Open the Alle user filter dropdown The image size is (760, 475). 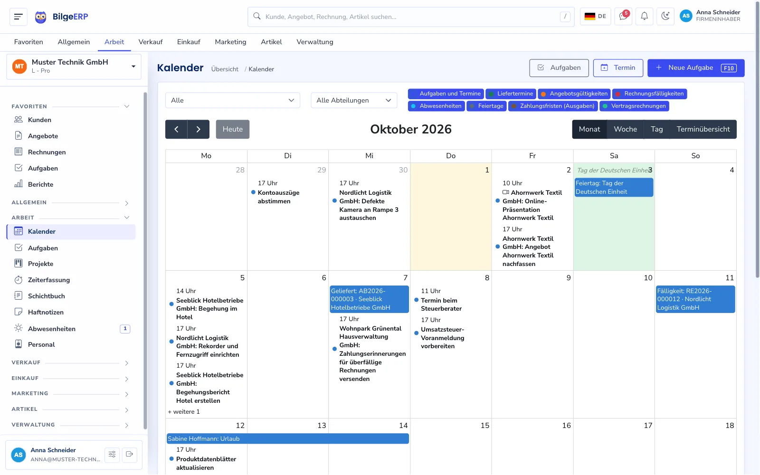tap(233, 100)
